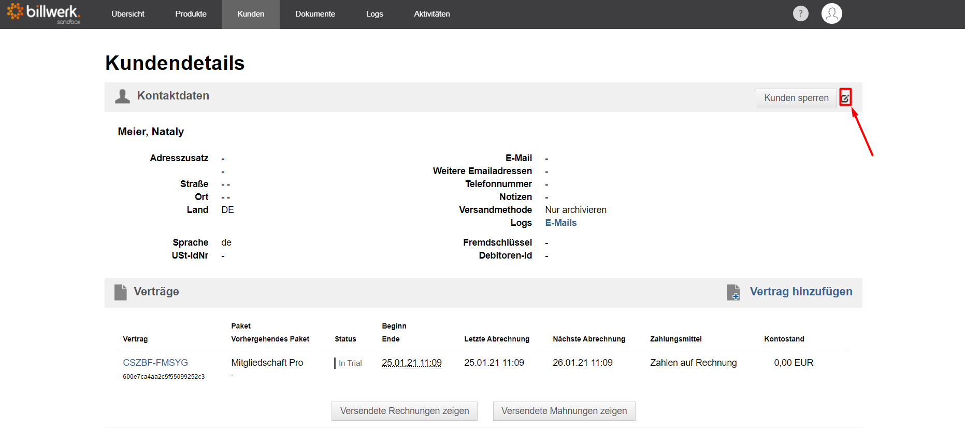This screenshot has height=428, width=965.
Task: Go to the Produkte menu
Action: 191,14
